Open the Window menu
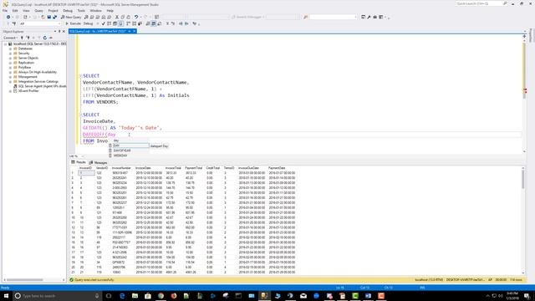Screen dimensions: 535x301 (x=95, y=11)
